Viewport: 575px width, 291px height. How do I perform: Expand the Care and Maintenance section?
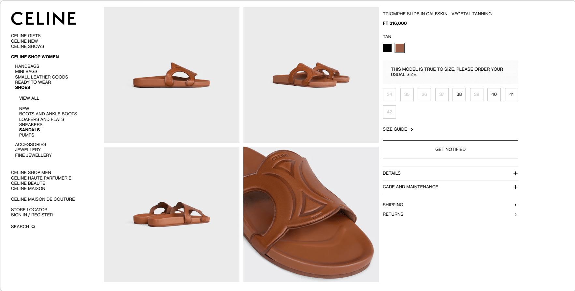point(515,187)
